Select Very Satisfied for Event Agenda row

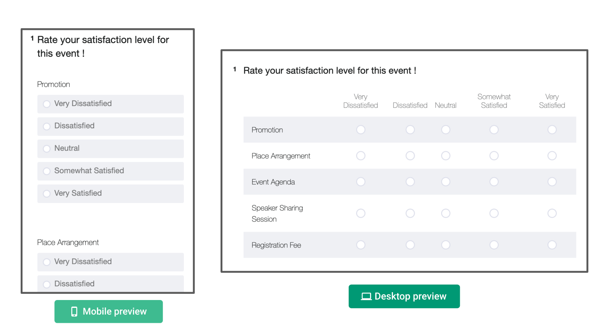click(552, 182)
